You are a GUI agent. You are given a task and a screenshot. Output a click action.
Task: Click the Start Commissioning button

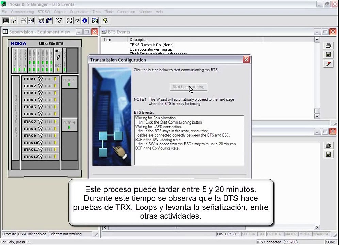pyautogui.click(x=188, y=87)
